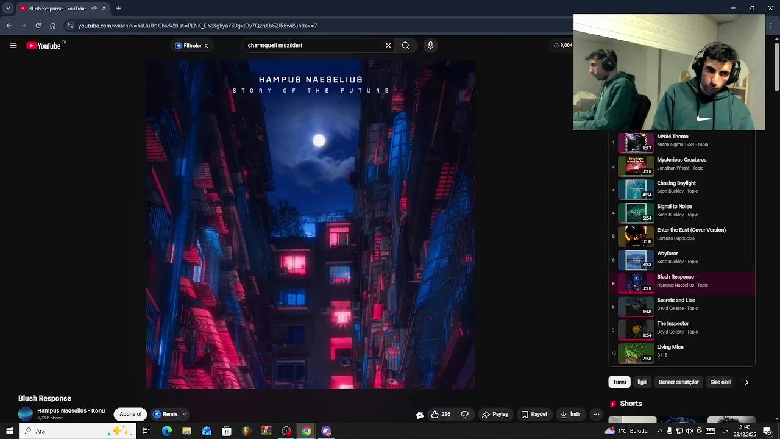The width and height of the screenshot is (780, 439).
Task: Play Secrets and Lies from the playlist
Action: [x=682, y=306]
